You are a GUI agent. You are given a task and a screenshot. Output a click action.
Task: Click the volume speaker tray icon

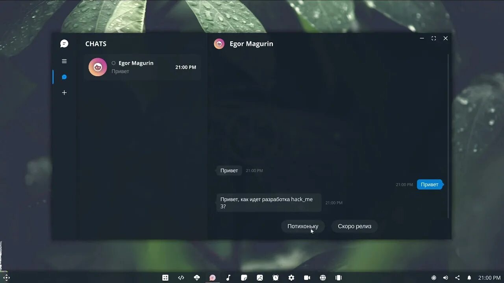tap(445, 277)
